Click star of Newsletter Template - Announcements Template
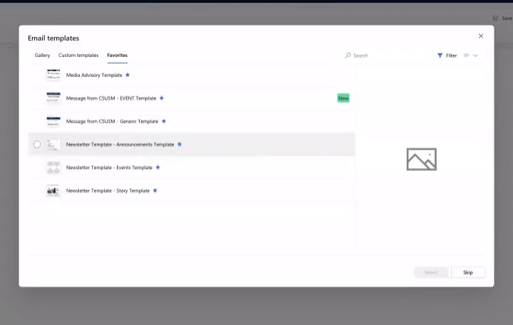Viewport: 513px width, 325px height. 180,144
